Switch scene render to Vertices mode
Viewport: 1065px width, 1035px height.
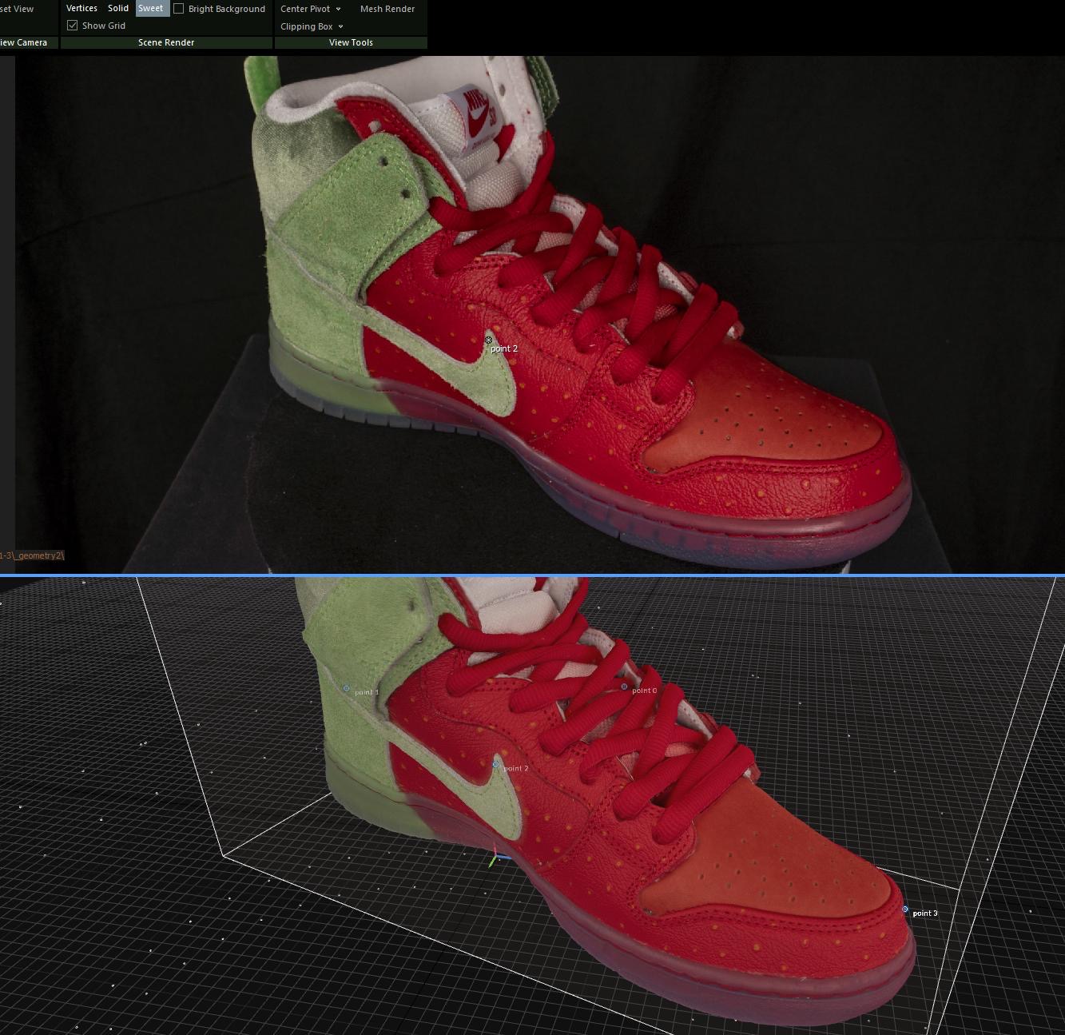81,8
